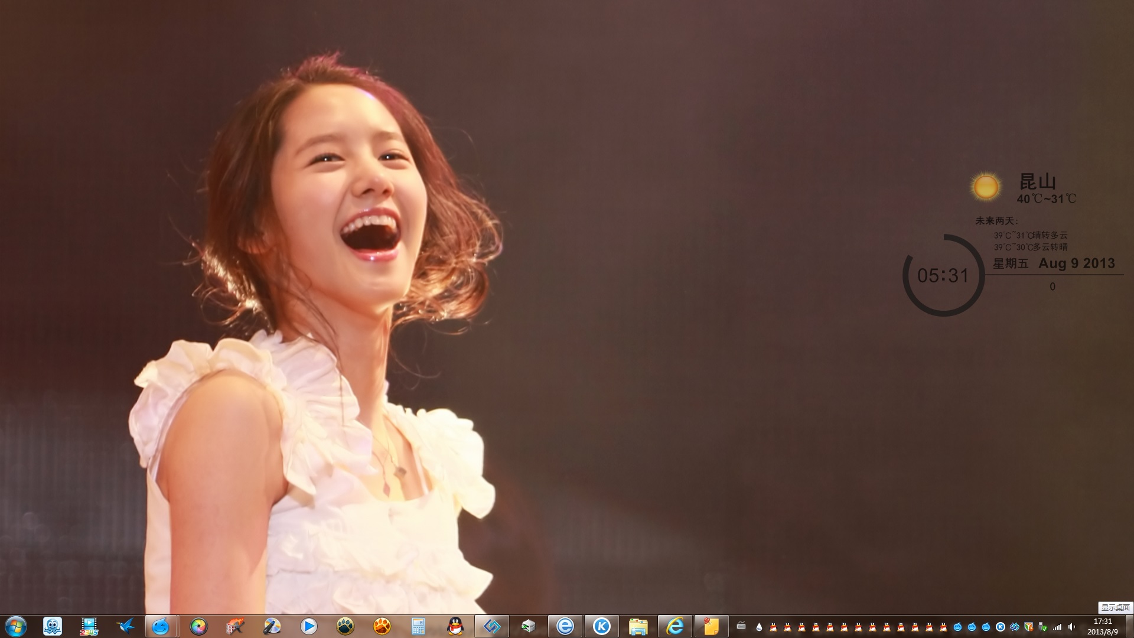Open the security shield tray icon
This screenshot has width=1134, height=638.
coord(1029,627)
